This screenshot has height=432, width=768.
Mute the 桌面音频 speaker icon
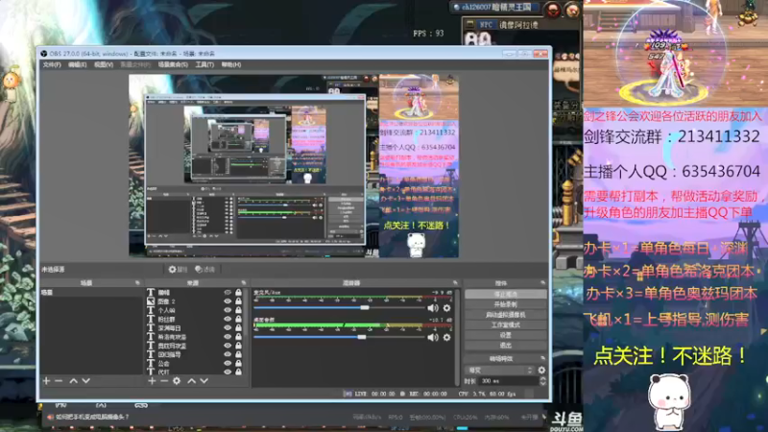point(433,338)
